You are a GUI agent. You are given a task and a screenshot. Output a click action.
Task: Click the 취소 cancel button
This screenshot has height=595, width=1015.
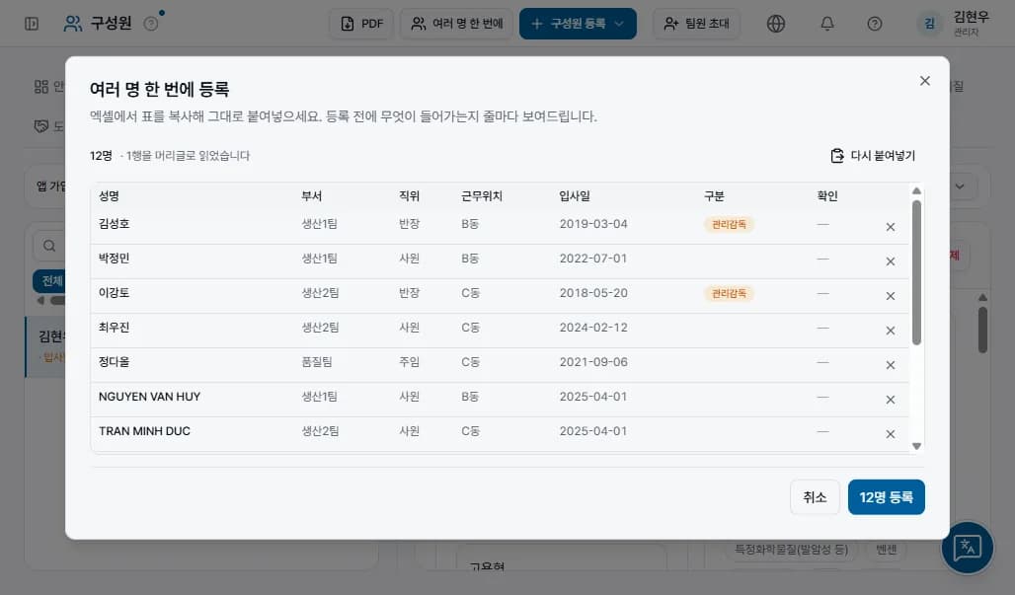click(x=815, y=497)
